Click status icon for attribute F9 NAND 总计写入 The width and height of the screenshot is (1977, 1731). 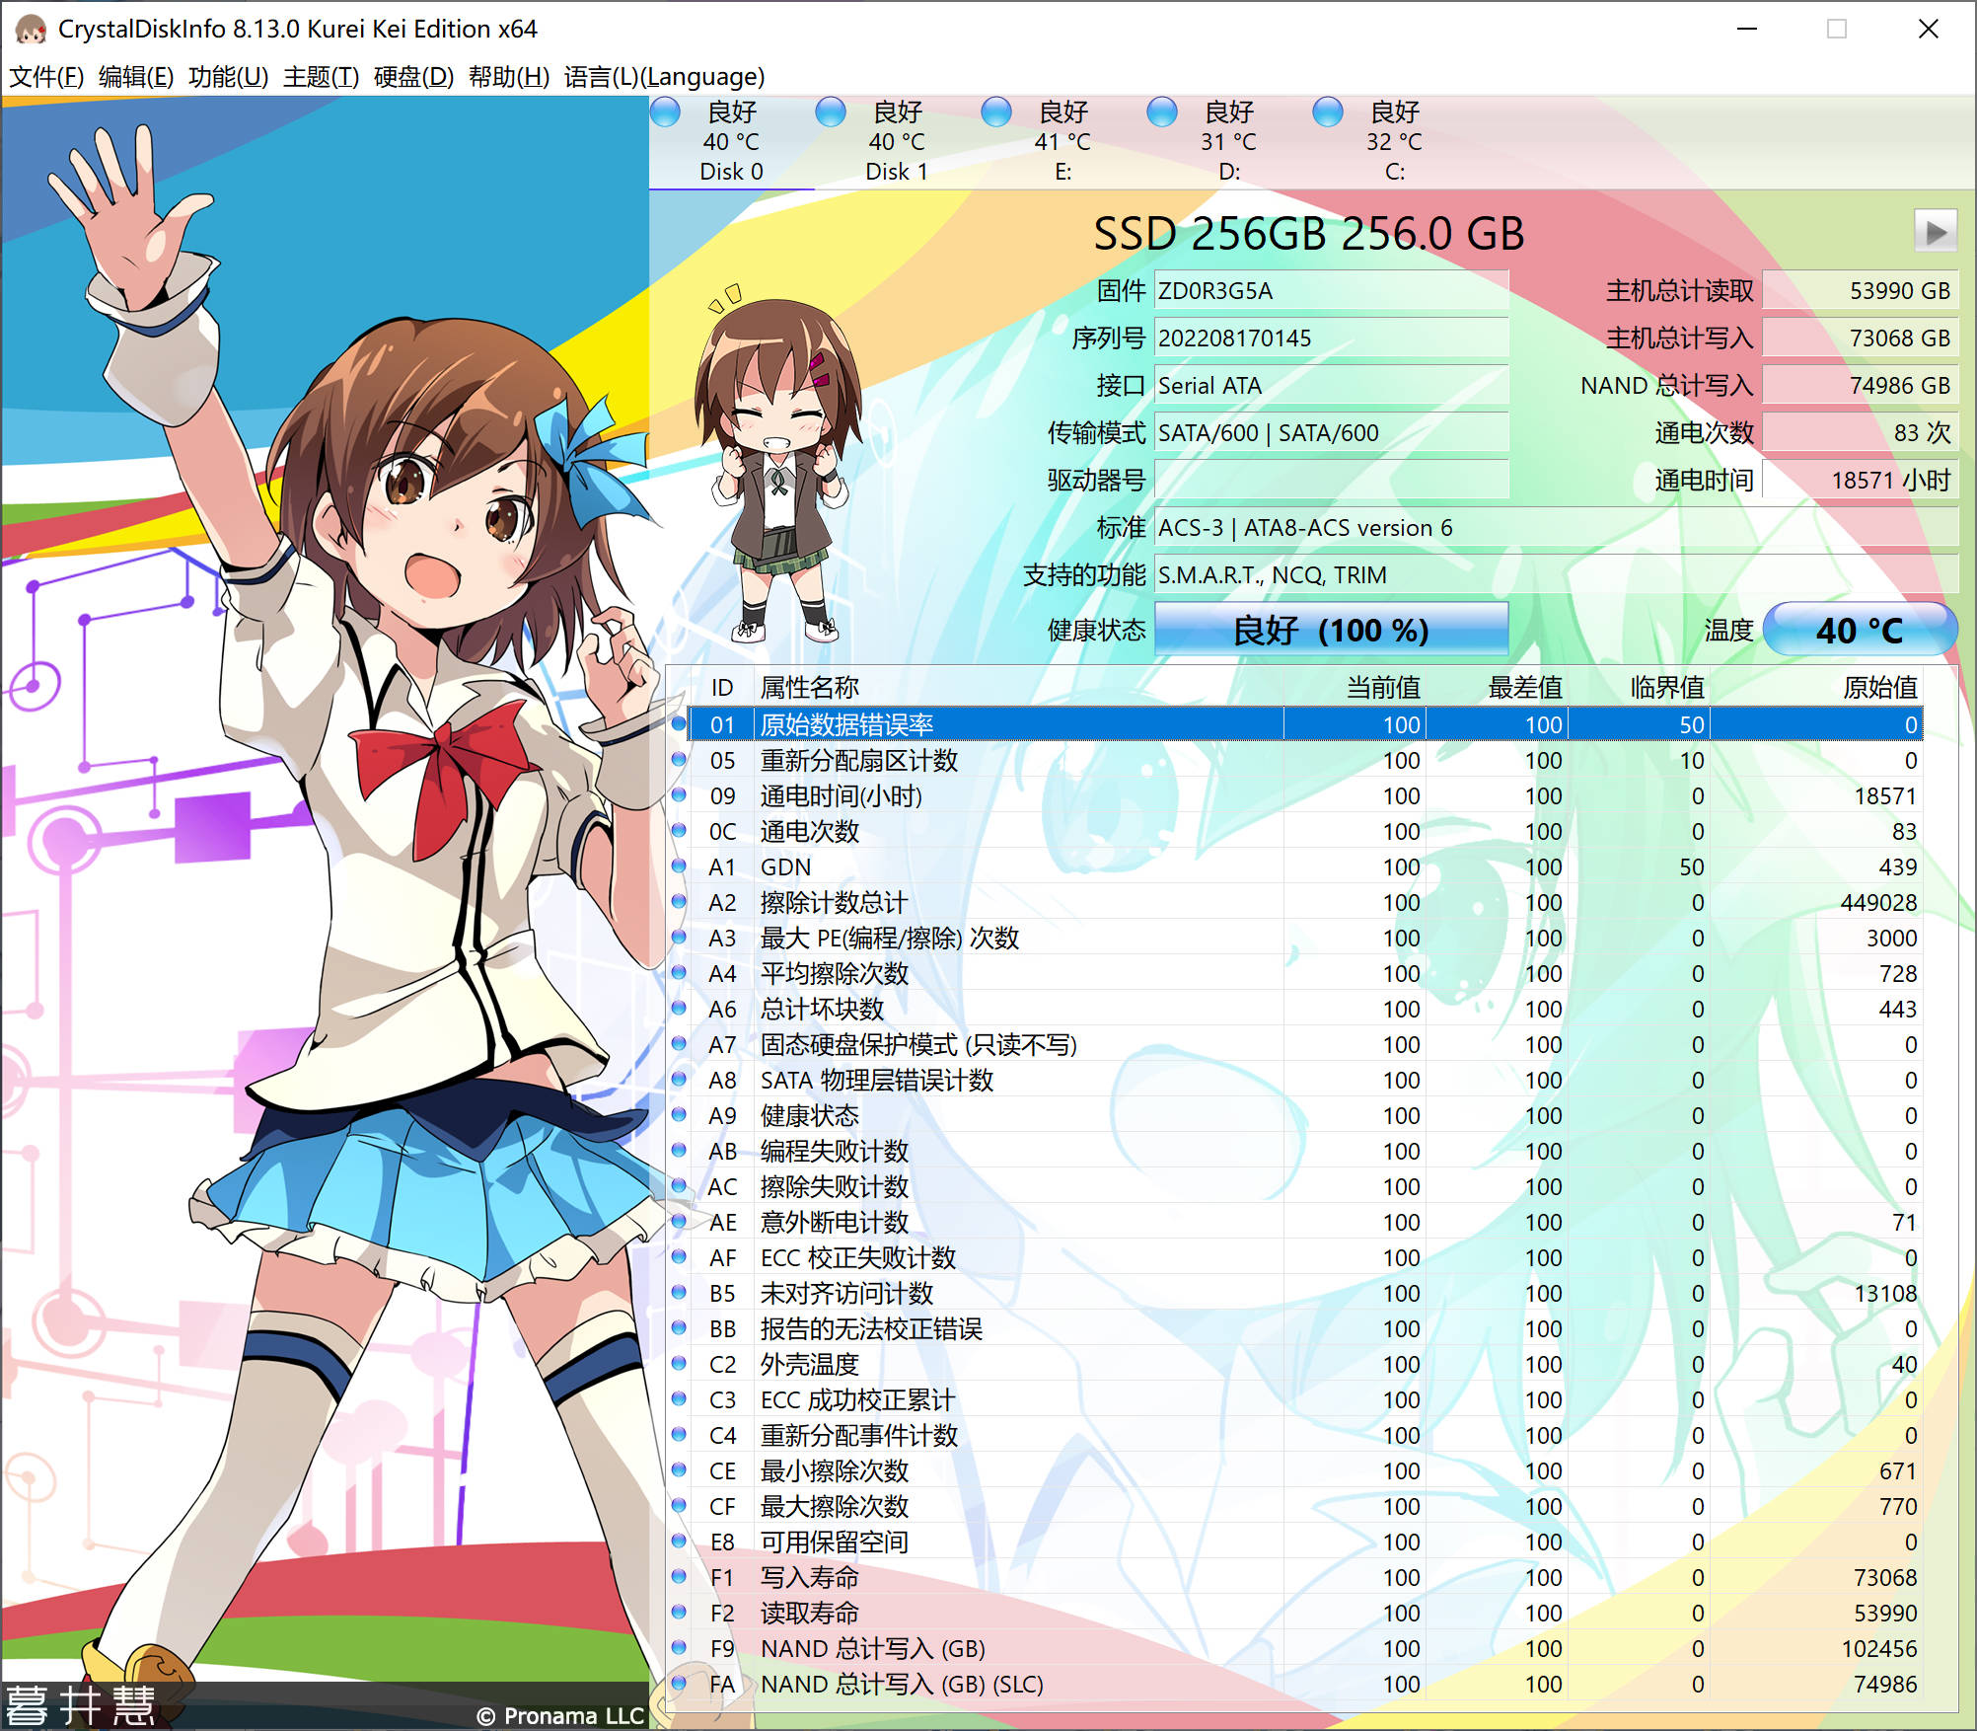coord(679,1648)
